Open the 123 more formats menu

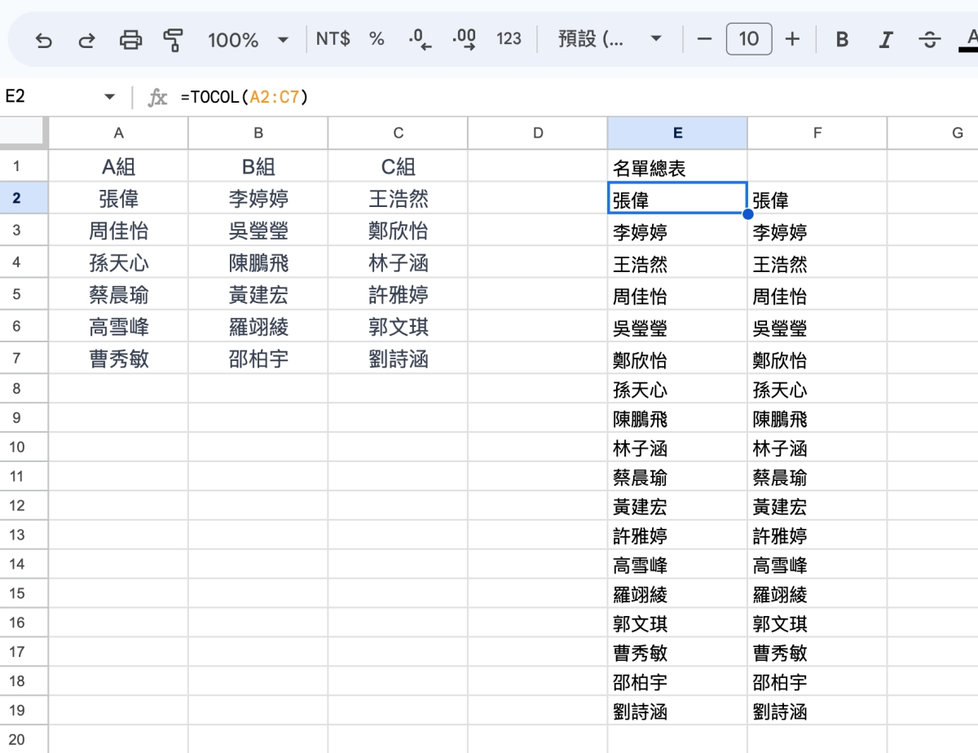click(509, 39)
